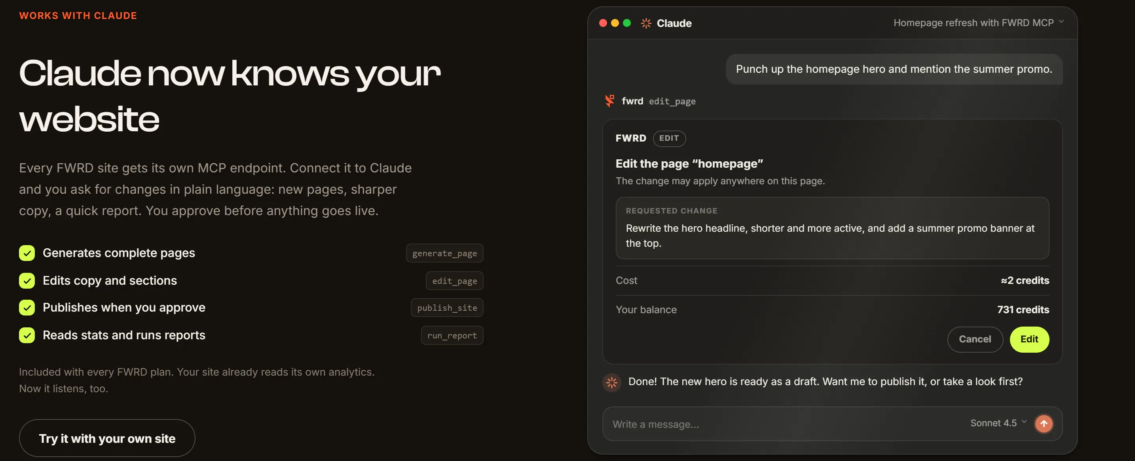Click the change may apply anywhere subtitle
This screenshot has height=461, width=1135.
point(720,181)
